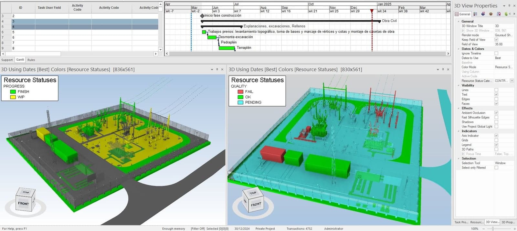The width and height of the screenshot is (517, 231).
Task: Toggle Text visibility checkbox
Action: (x=496, y=94)
